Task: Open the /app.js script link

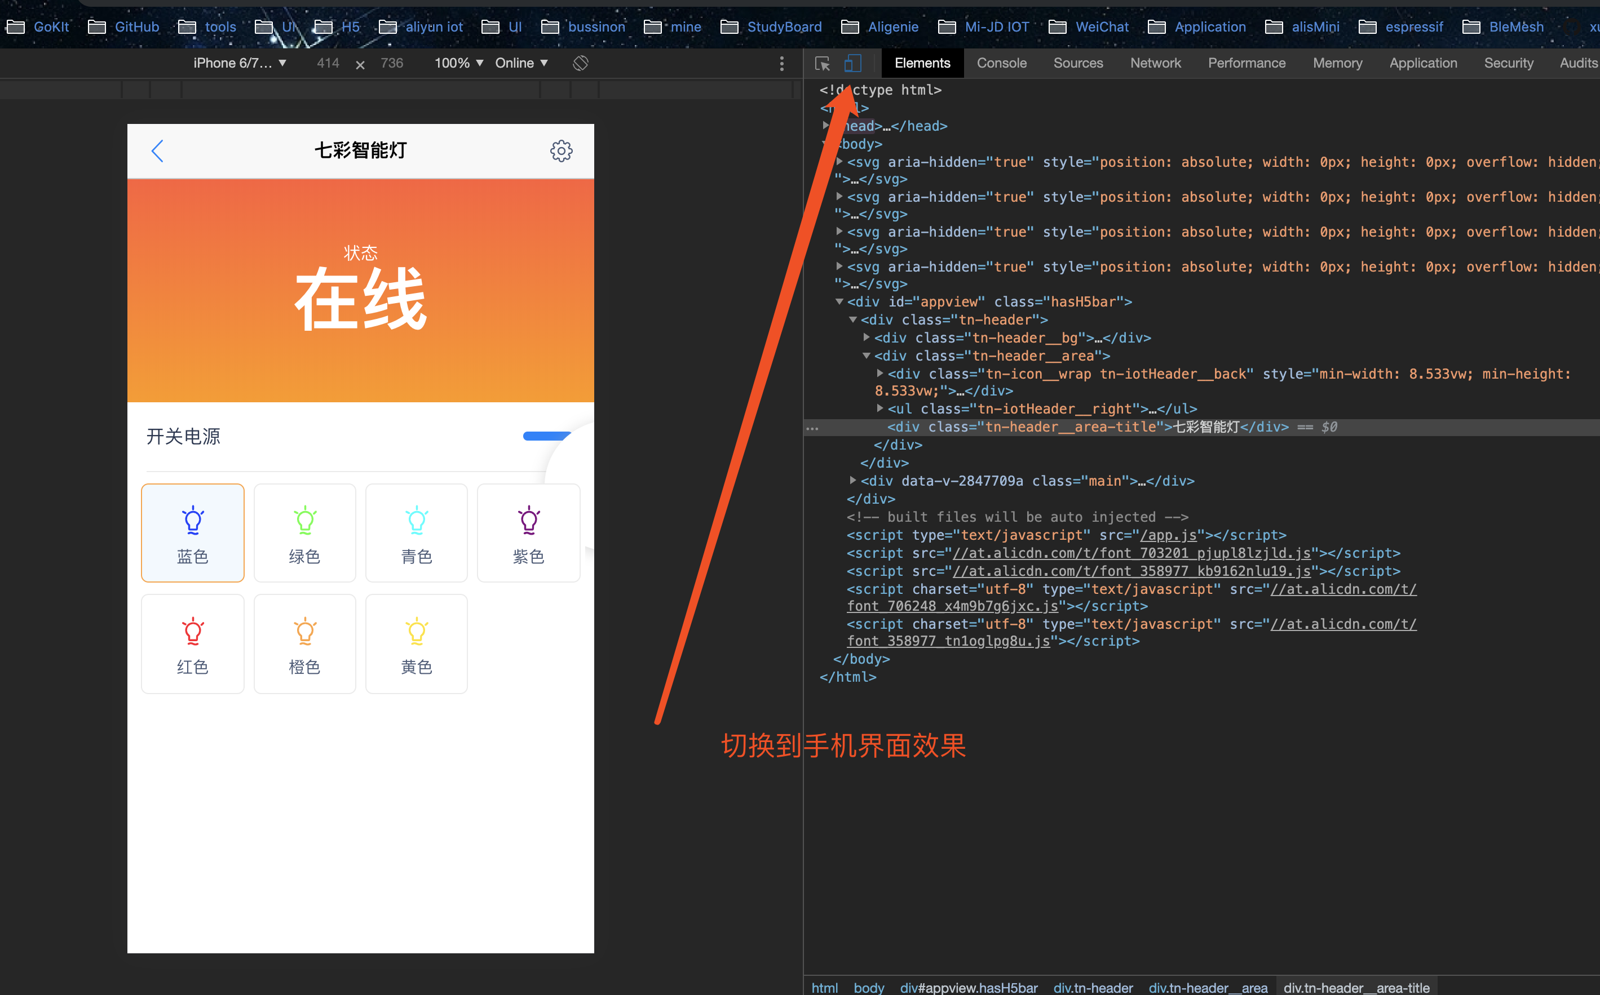Action: pos(1168,535)
